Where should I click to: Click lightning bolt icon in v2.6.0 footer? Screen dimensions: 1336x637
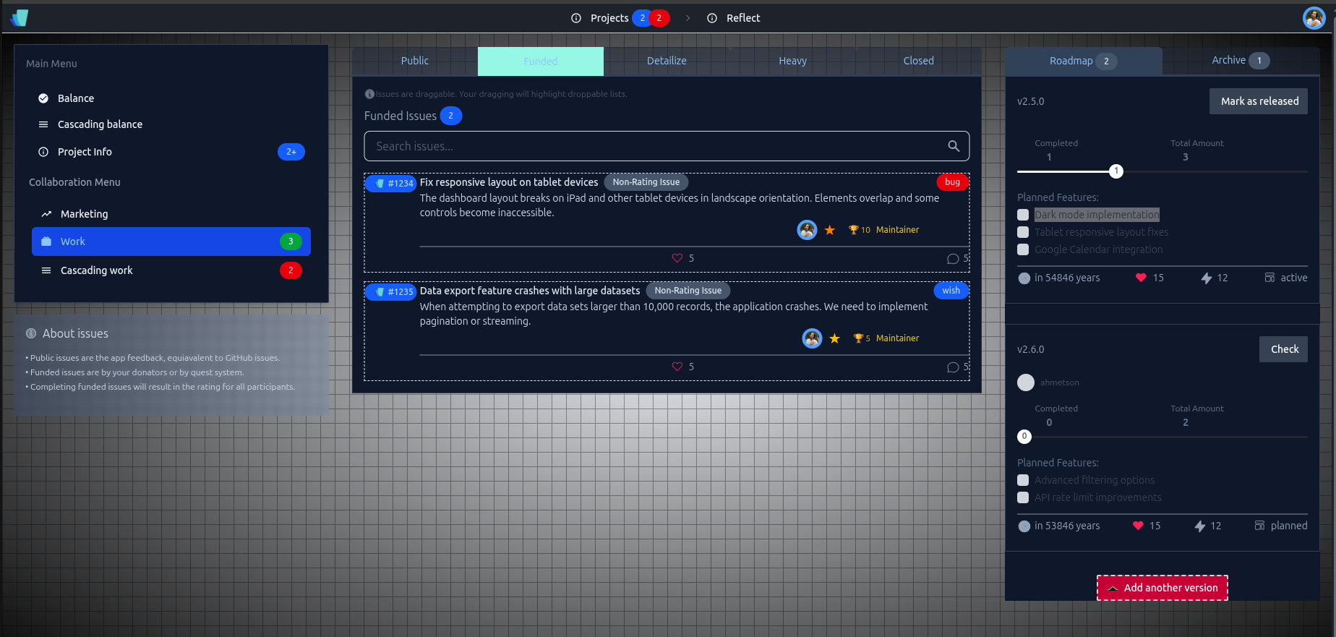pos(1200,526)
